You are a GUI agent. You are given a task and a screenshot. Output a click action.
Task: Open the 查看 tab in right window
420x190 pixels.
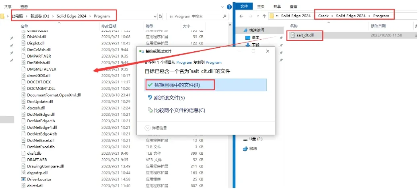click(x=294, y=6)
